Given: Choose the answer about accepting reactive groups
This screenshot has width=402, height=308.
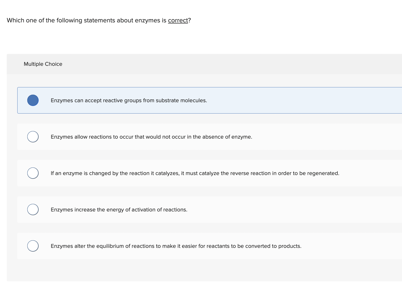Looking at the screenshot, I should (129, 100).
